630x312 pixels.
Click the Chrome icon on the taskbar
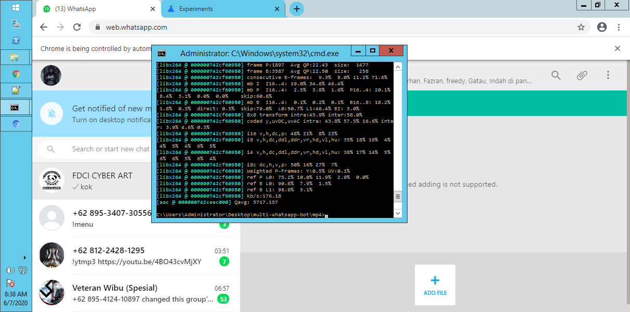pos(16,74)
